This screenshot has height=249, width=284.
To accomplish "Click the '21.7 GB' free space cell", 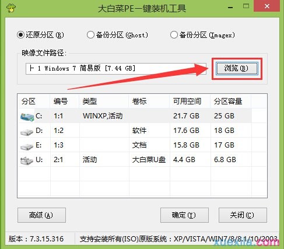I will [x=186, y=116].
